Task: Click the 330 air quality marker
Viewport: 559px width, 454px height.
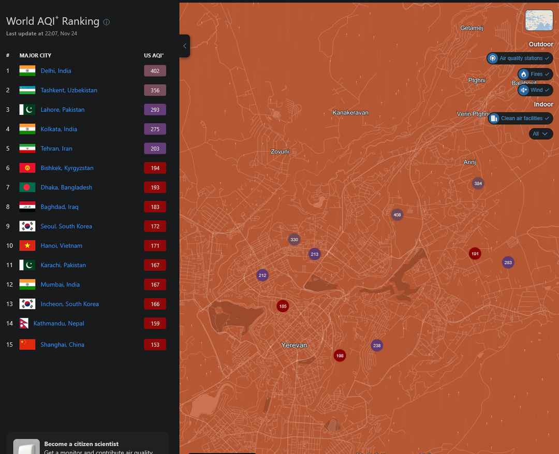Action: (294, 240)
